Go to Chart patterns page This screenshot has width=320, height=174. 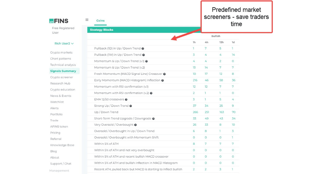(x=61, y=59)
